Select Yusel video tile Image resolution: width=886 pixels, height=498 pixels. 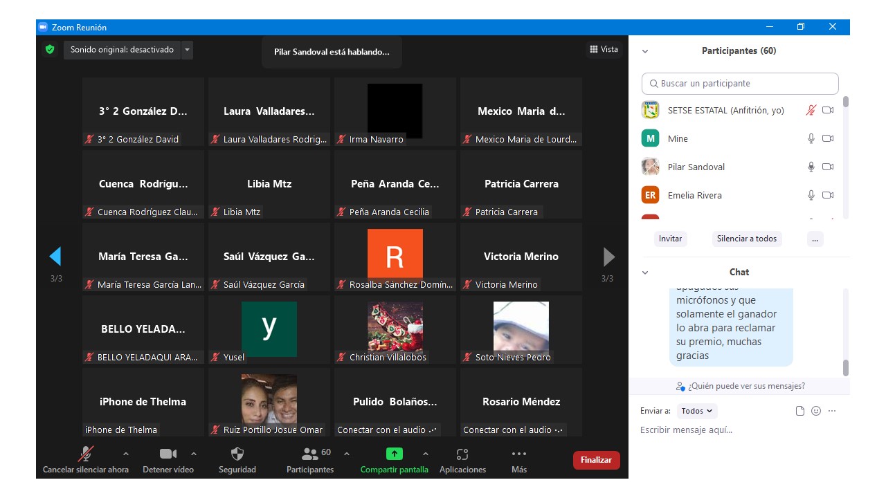click(269, 329)
